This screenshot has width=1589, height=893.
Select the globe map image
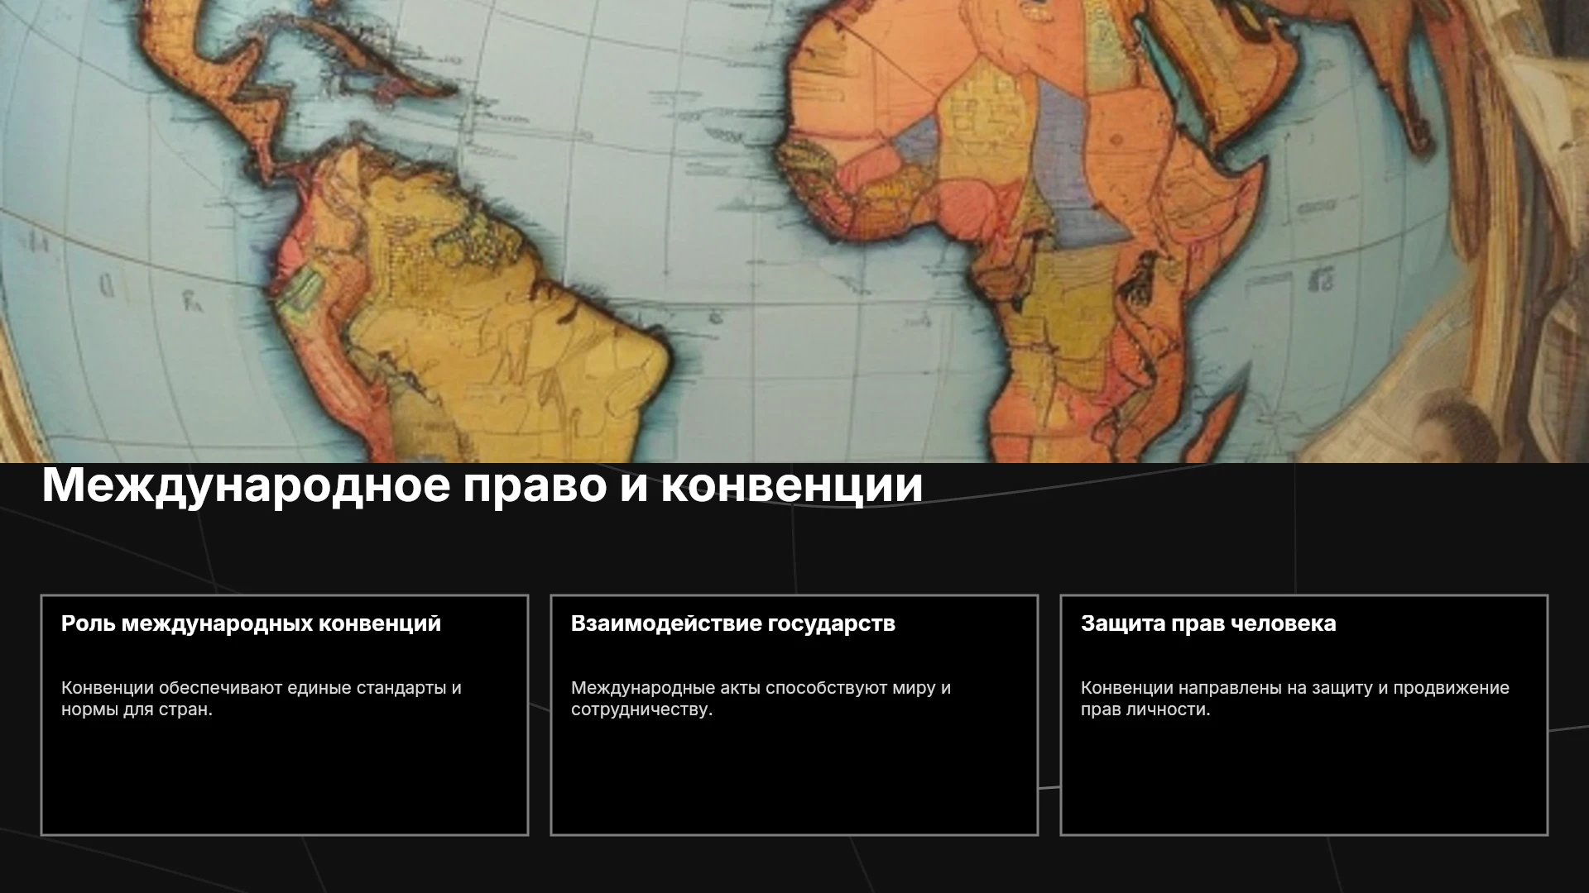point(794,232)
